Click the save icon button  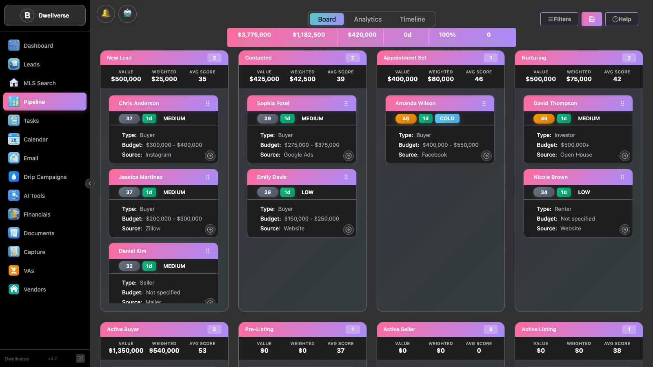[x=591, y=19]
